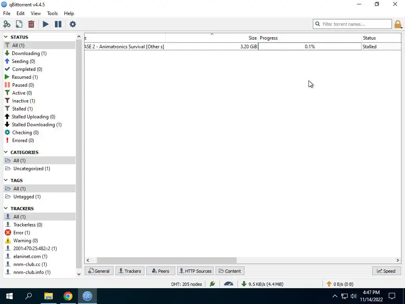Select Untagged (1) tag filter
405x304 pixels.
(x=40, y=197)
